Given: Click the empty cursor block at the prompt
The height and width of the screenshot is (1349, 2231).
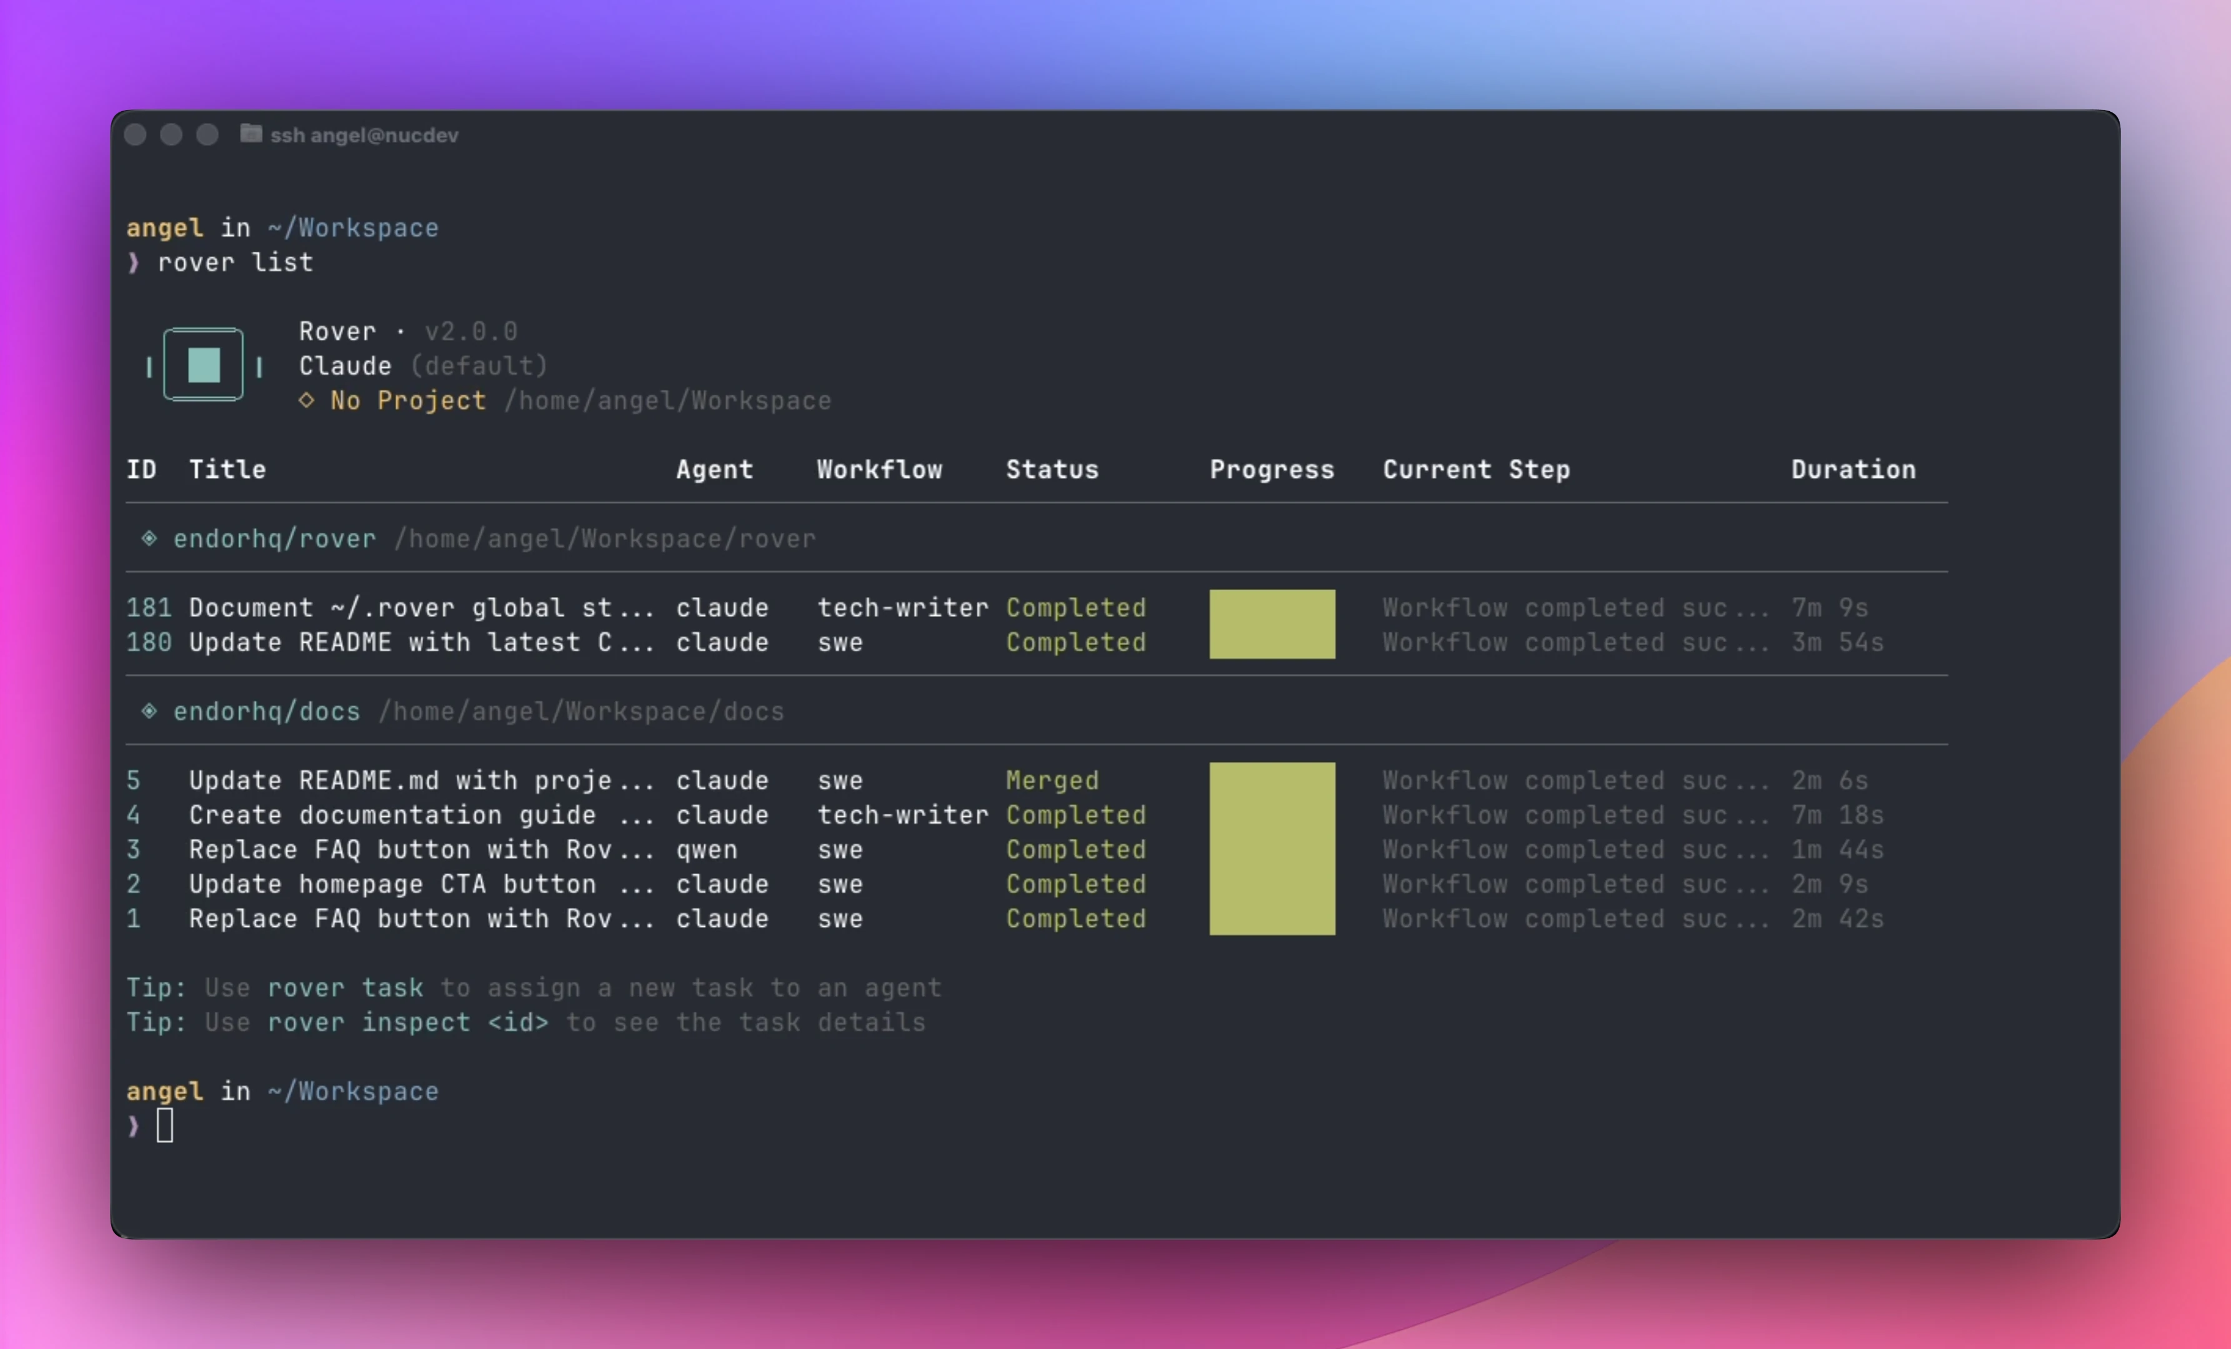Looking at the screenshot, I should click(x=165, y=1125).
